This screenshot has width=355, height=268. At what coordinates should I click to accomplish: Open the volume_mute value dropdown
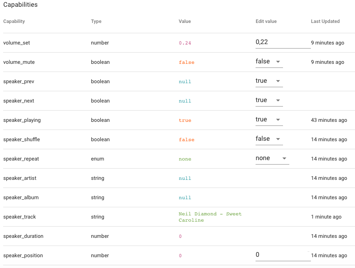click(269, 62)
